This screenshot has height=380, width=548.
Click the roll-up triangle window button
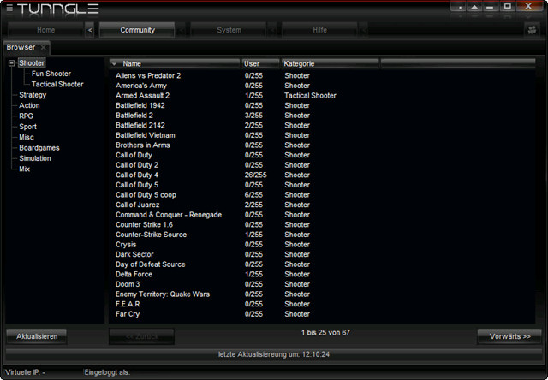click(x=474, y=7)
